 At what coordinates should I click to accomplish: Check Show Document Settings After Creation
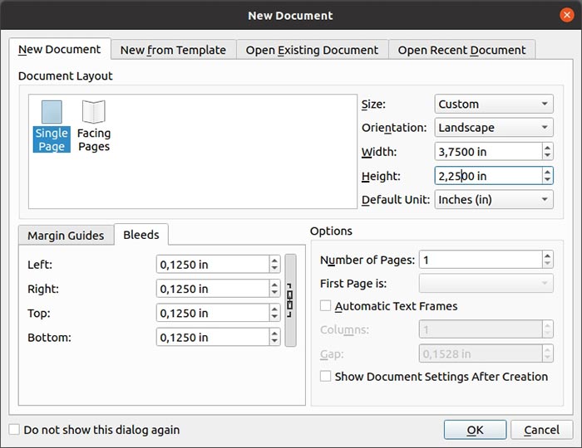point(327,377)
